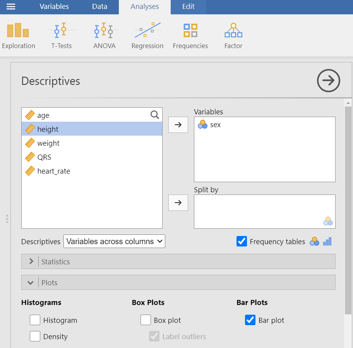Switch to the Data tab

tap(99, 7)
